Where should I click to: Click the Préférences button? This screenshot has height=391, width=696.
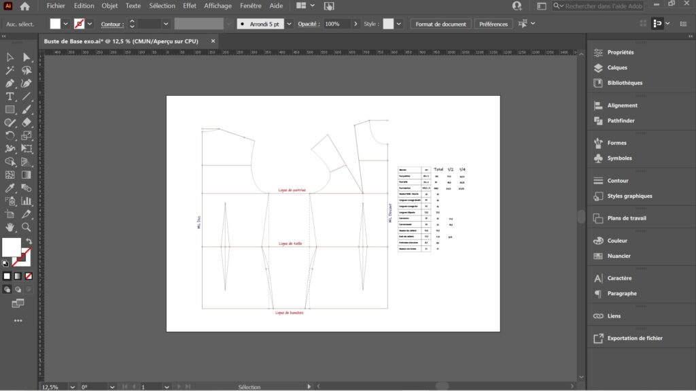point(493,24)
